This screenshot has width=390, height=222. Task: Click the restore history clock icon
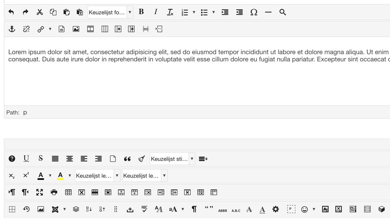tap(26, 209)
